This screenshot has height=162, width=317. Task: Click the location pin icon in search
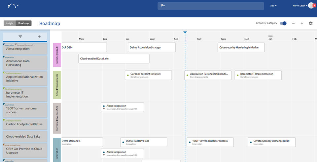pos(162,6)
